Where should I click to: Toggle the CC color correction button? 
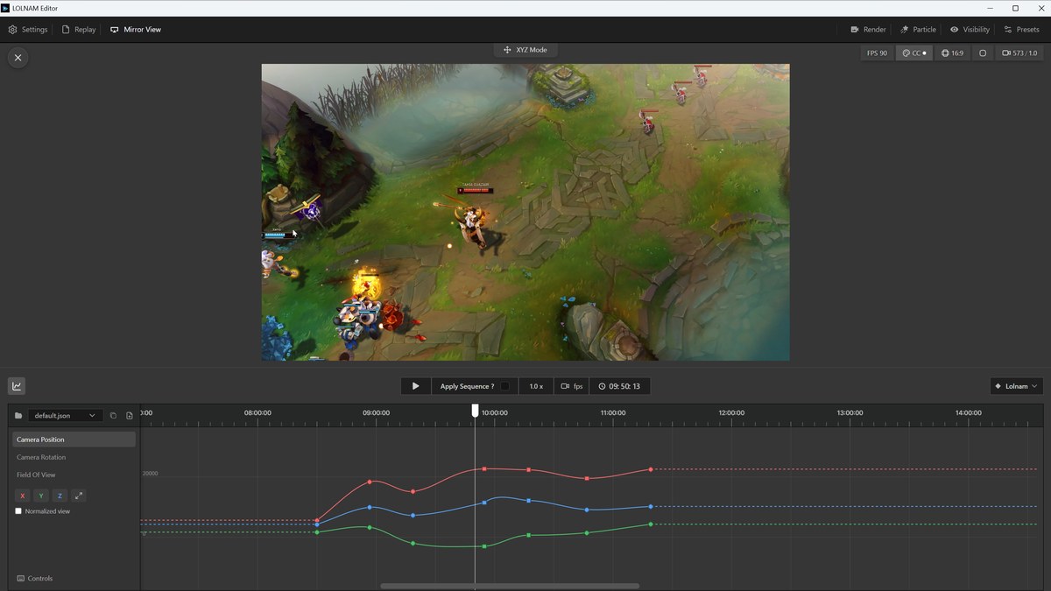click(x=913, y=53)
